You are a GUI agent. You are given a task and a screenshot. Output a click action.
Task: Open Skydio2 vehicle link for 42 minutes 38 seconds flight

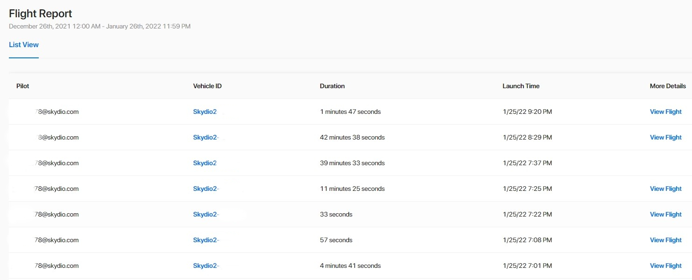pos(206,137)
